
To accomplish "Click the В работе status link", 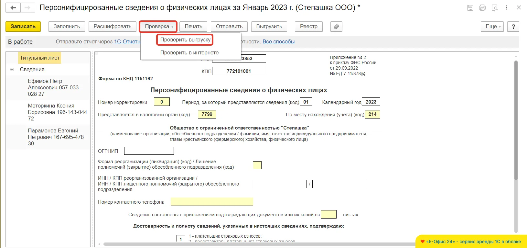I will (20, 42).
